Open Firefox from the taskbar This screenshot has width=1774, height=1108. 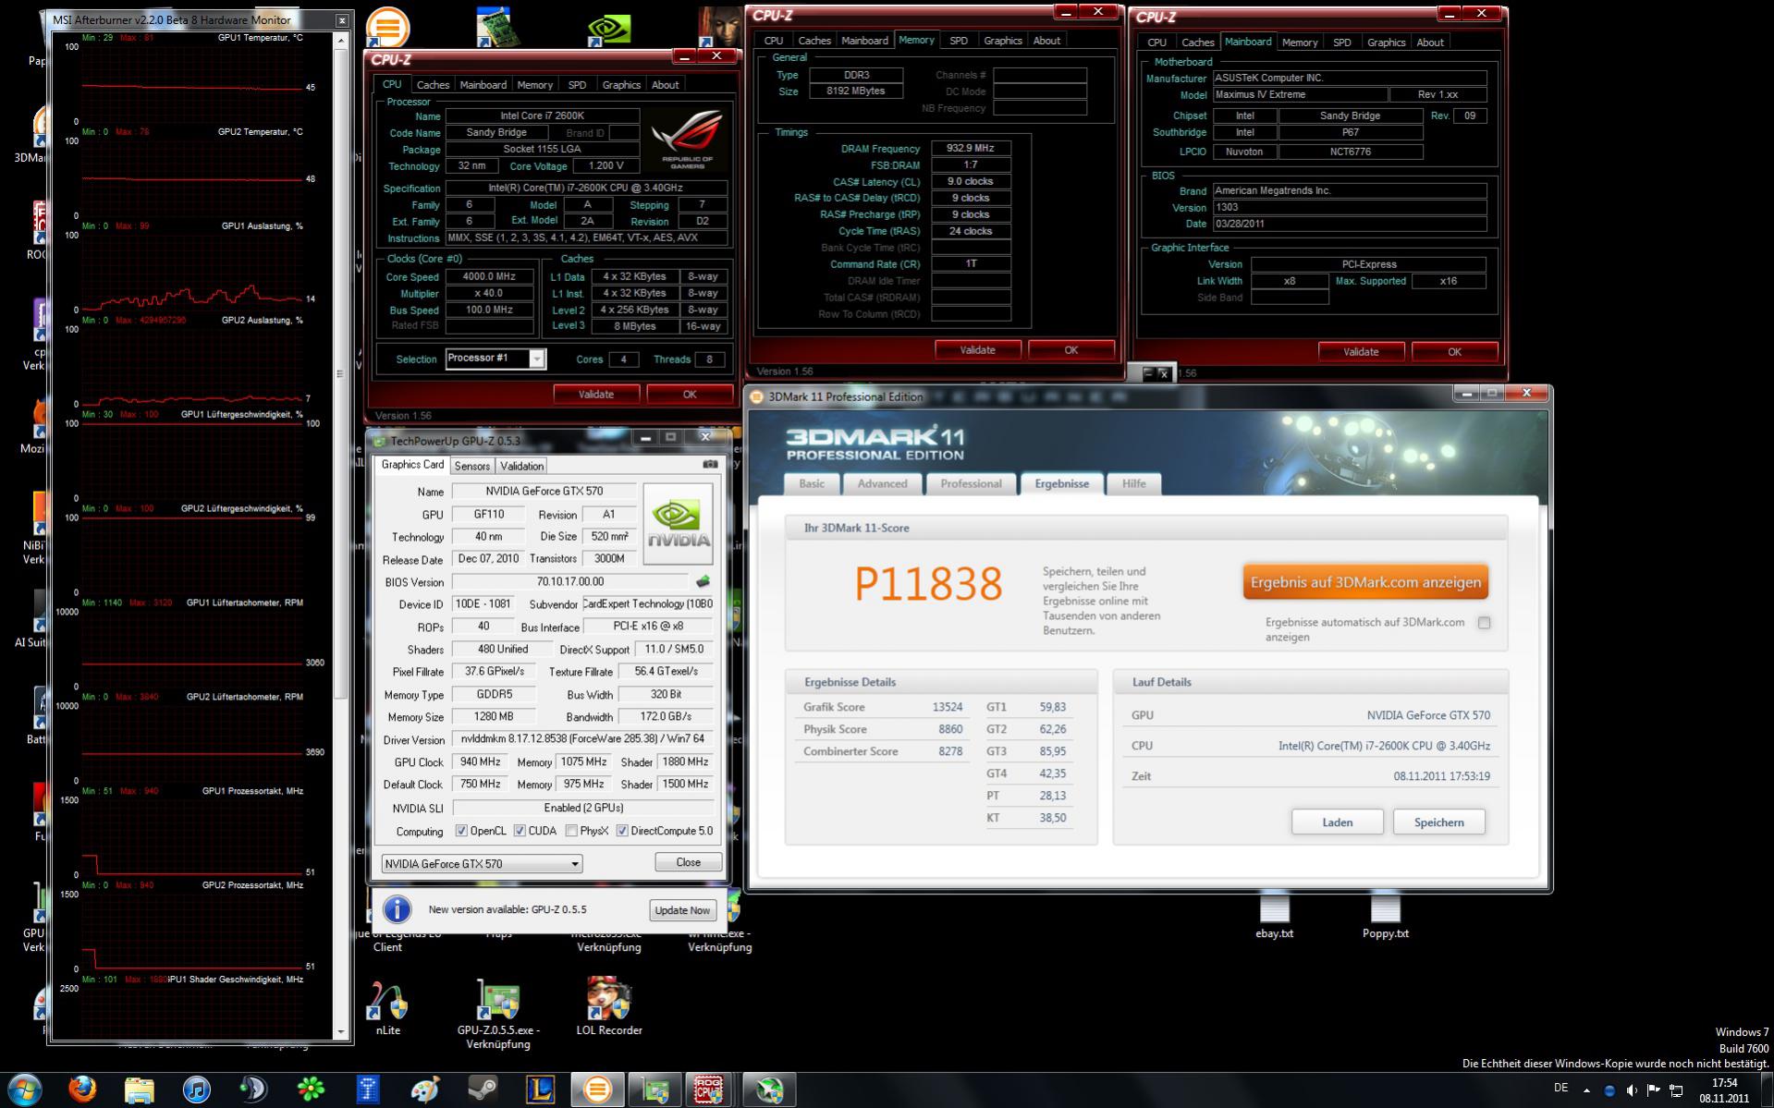(x=82, y=1090)
